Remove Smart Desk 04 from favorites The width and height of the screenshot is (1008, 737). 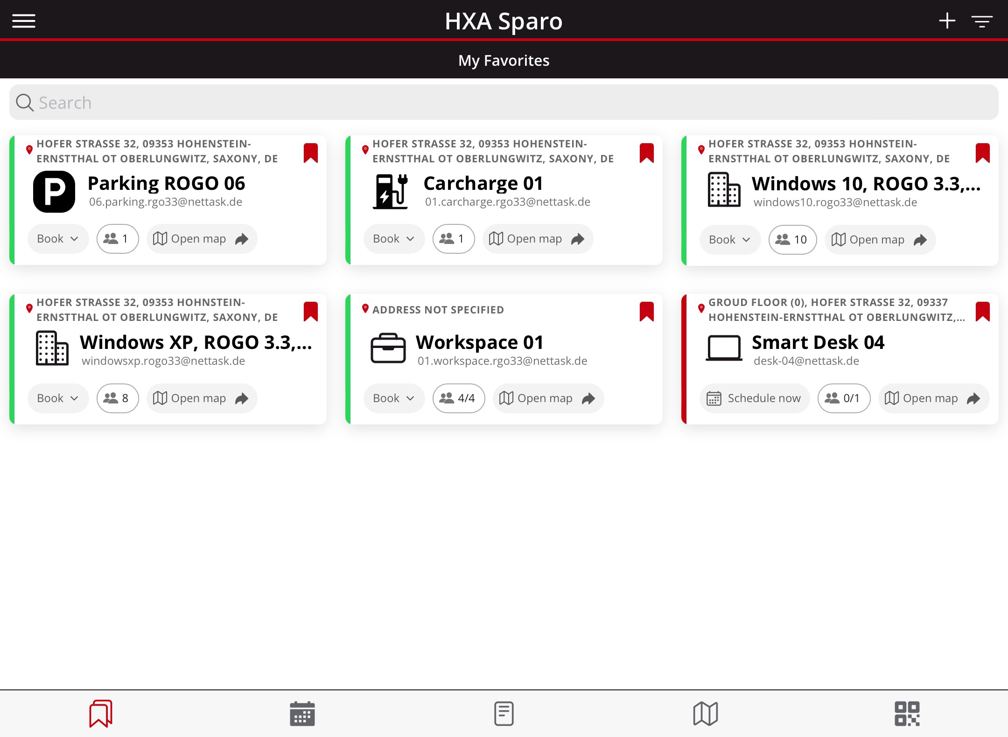pos(983,312)
